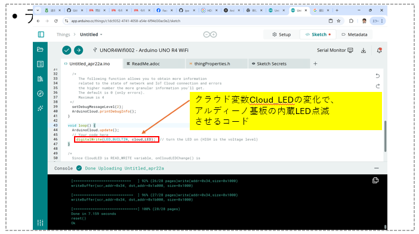Open the clipboard icon in the address bar
Image resolution: width=419 pixels, height=234 pixels.
pyautogui.click(x=331, y=21)
